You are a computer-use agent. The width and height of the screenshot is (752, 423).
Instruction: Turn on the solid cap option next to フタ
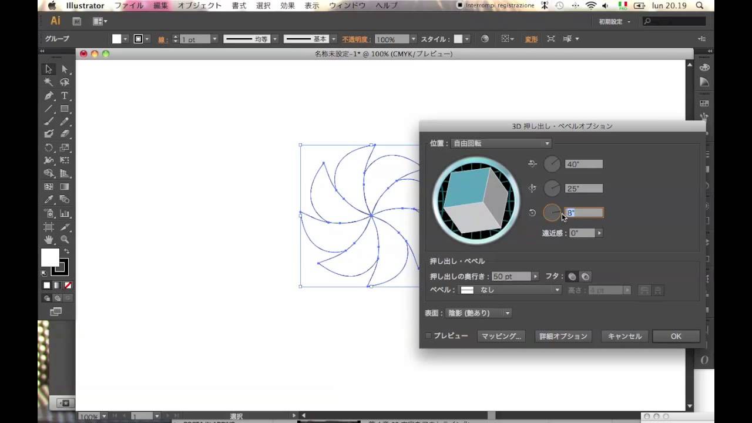tap(572, 277)
